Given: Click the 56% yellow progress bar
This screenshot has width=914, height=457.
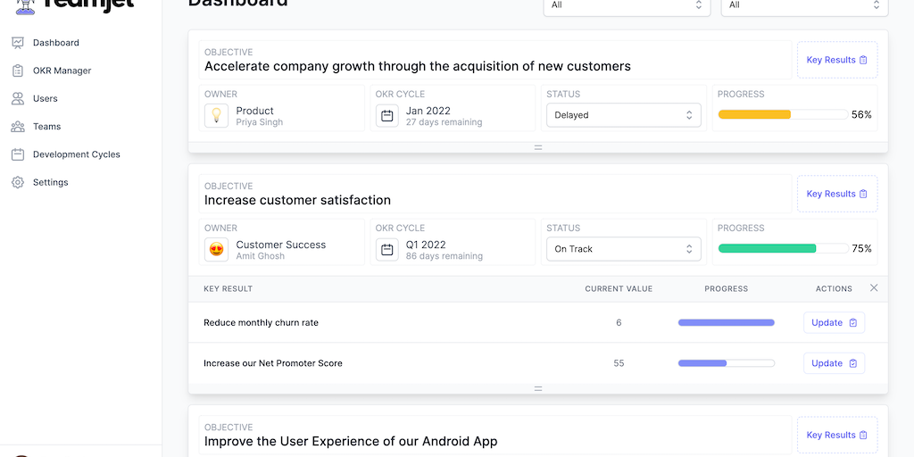Looking at the screenshot, I should pyautogui.click(x=782, y=115).
